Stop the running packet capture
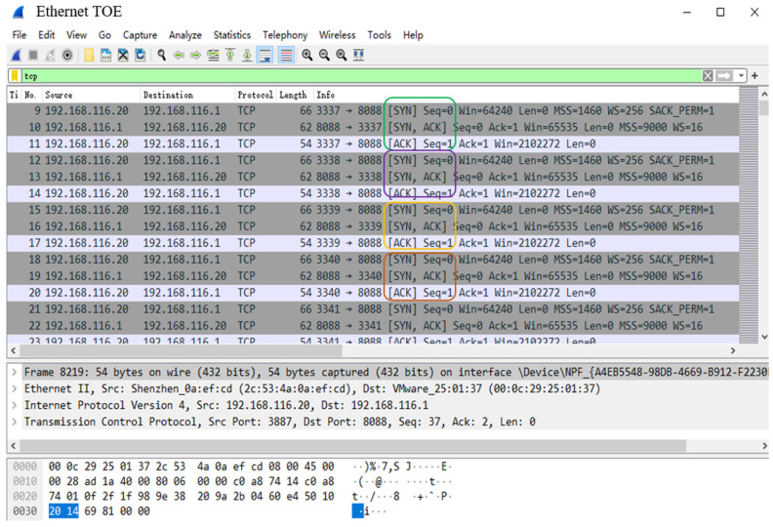773x527 pixels. (x=33, y=56)
